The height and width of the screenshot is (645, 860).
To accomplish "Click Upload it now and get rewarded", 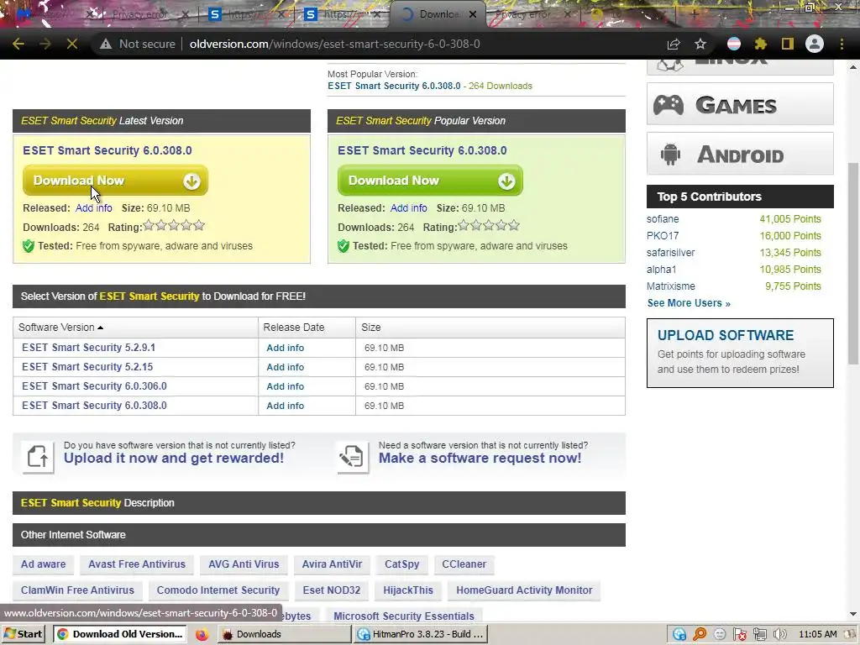I will pos(174,459).
